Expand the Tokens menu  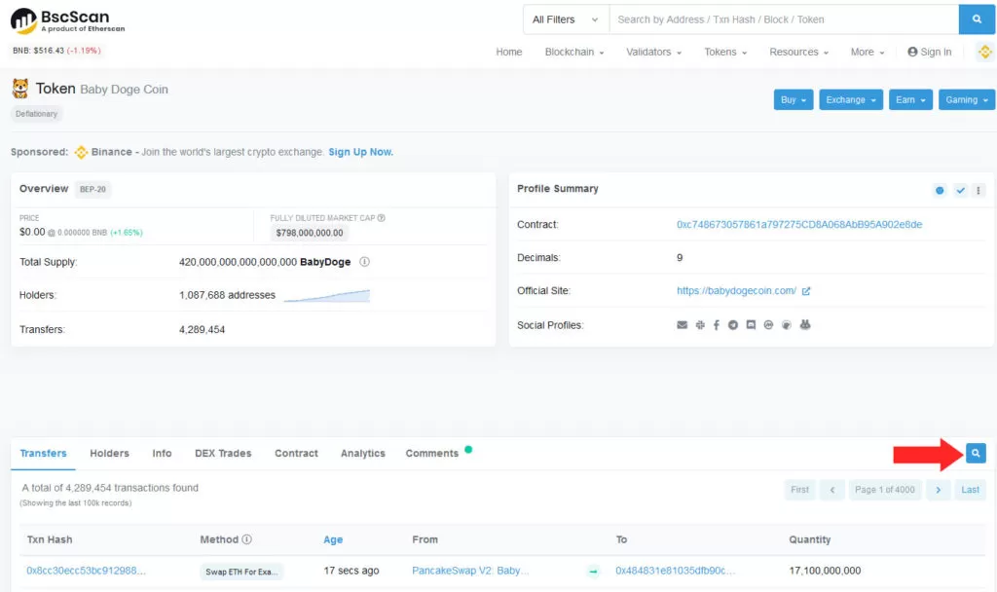click(725, 53)
